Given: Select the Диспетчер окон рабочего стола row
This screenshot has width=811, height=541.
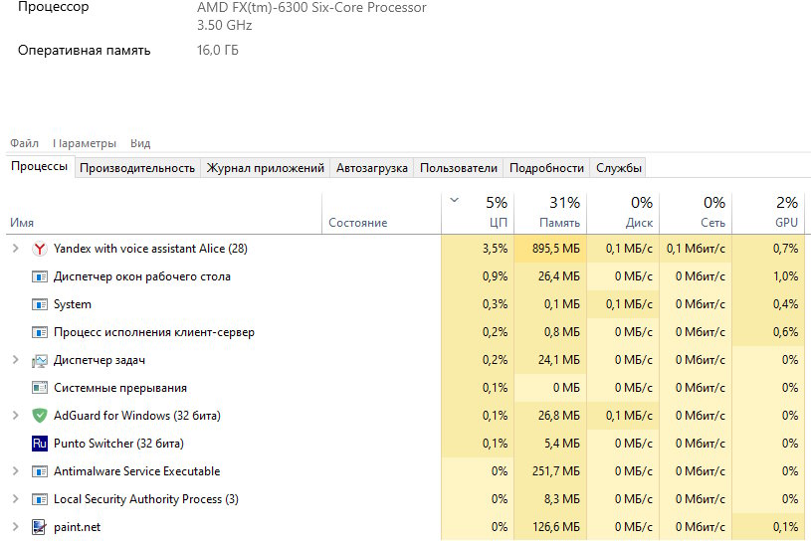Looking at the screenshot, I should point(406,276).
